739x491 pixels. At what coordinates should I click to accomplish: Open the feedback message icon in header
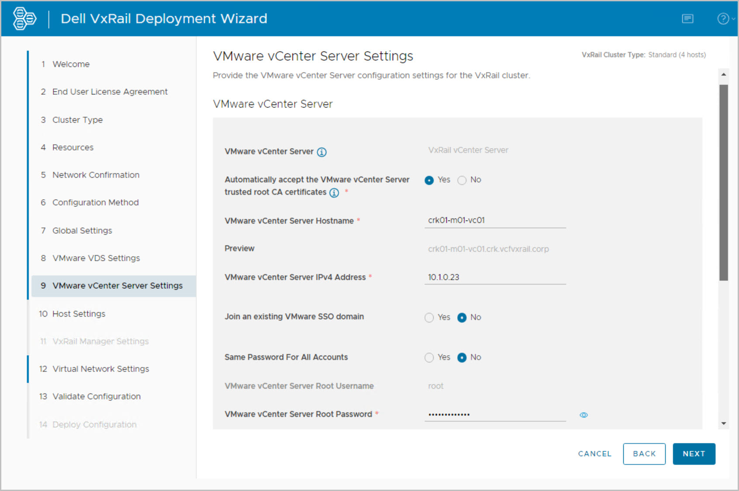tap(687, 19)
